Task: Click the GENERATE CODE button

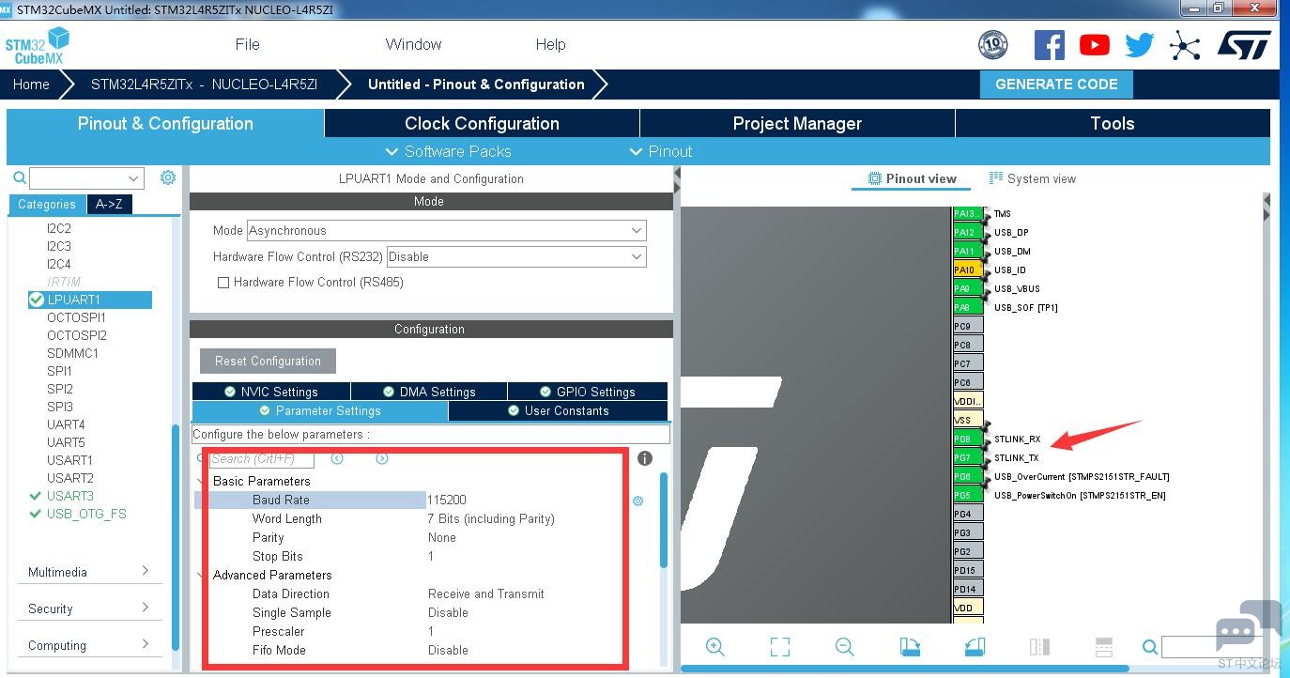Action: tap(1056, 85)
